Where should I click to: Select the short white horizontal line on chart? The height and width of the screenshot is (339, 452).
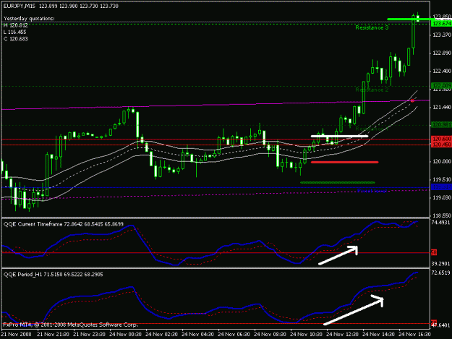(340, 136)
